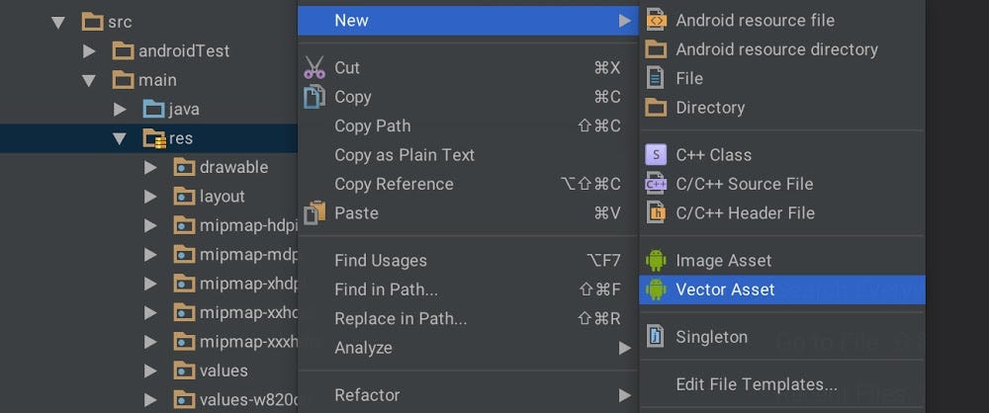
Task: Expand the androidTest folder
Action: (89, 51)
